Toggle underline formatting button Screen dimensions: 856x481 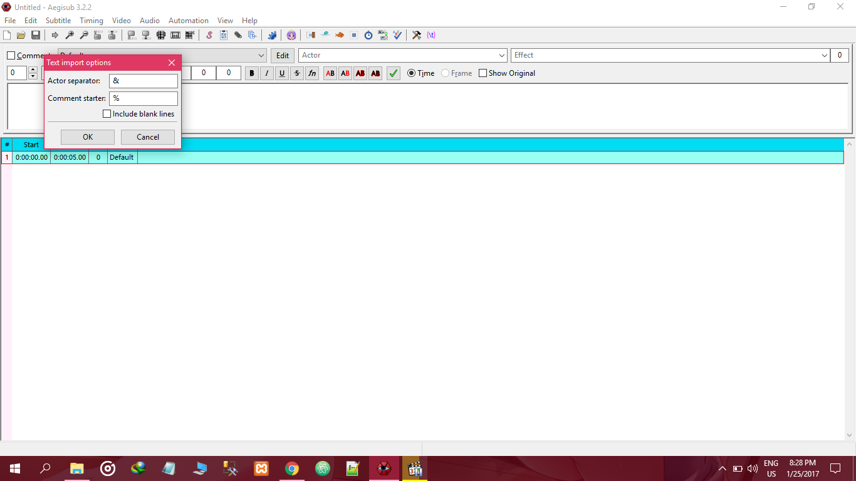pos(282,73)
